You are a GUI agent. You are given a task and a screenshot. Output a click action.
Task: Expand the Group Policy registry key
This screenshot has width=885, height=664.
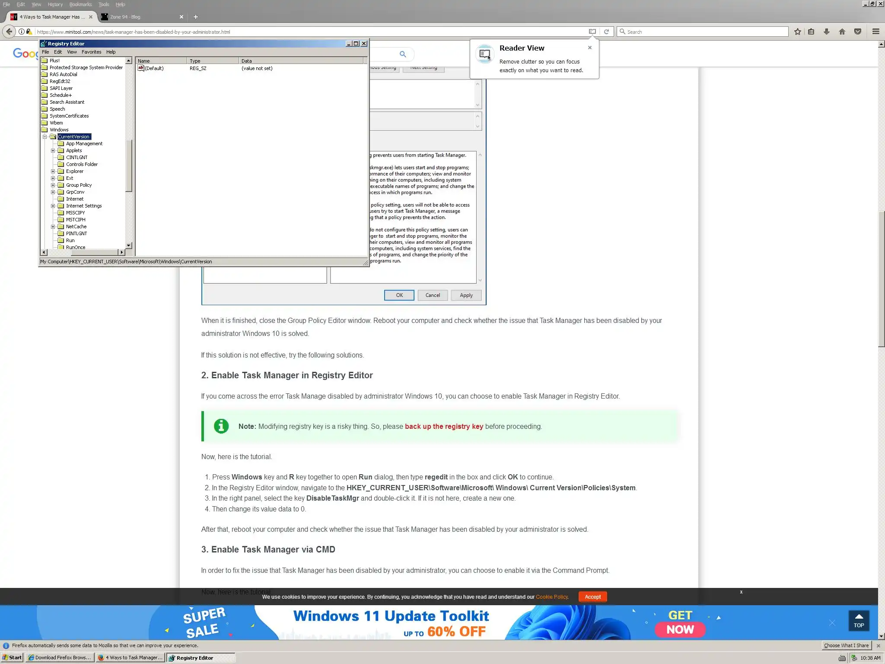coord(53,185)
